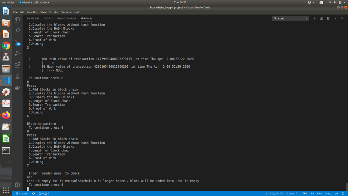
Task: Open the Manage gear icon
Action: (17, 185)
